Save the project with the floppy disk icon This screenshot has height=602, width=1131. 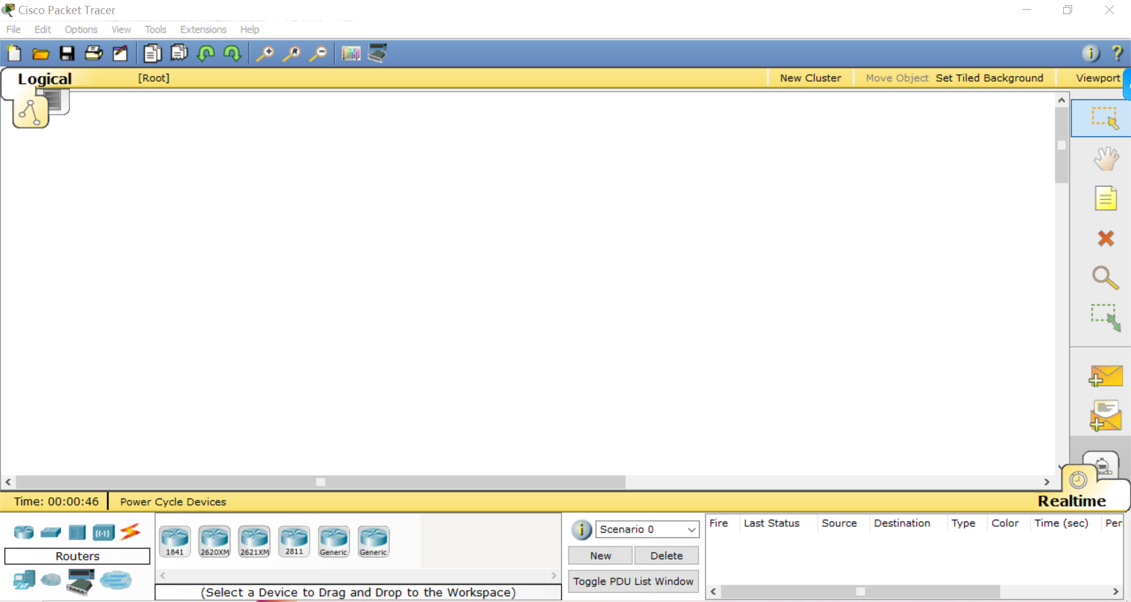(x=67, y=54)
